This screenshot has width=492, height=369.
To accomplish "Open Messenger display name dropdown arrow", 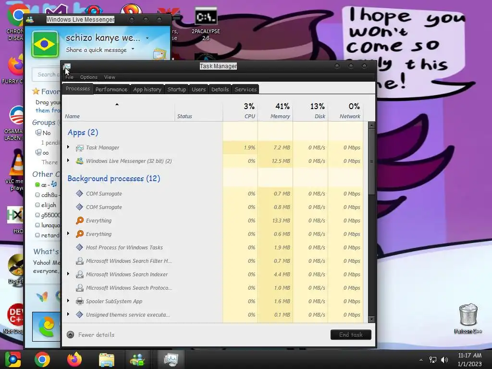I will (147, 38).
